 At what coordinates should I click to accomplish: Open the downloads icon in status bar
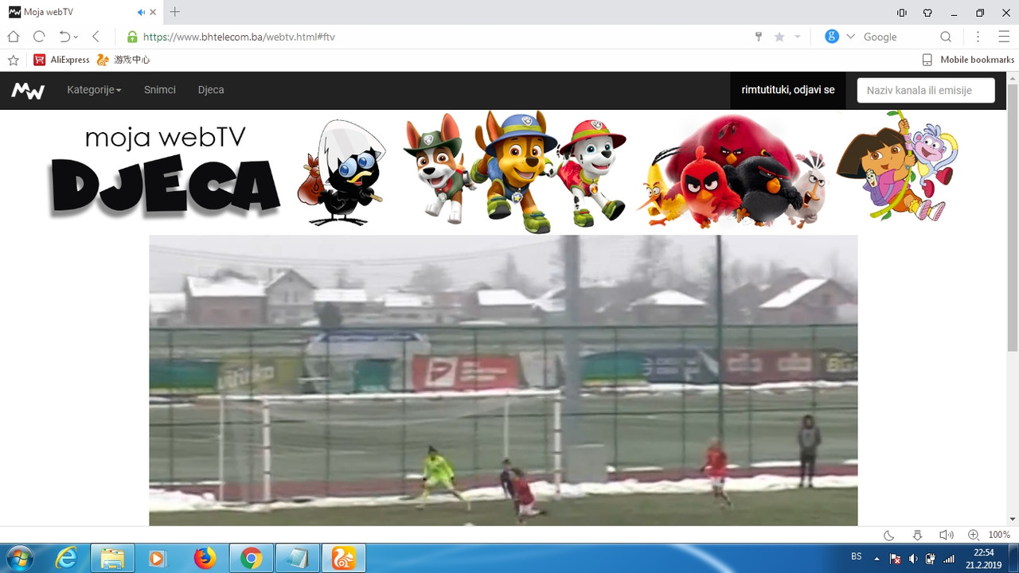tap(917, 535)
